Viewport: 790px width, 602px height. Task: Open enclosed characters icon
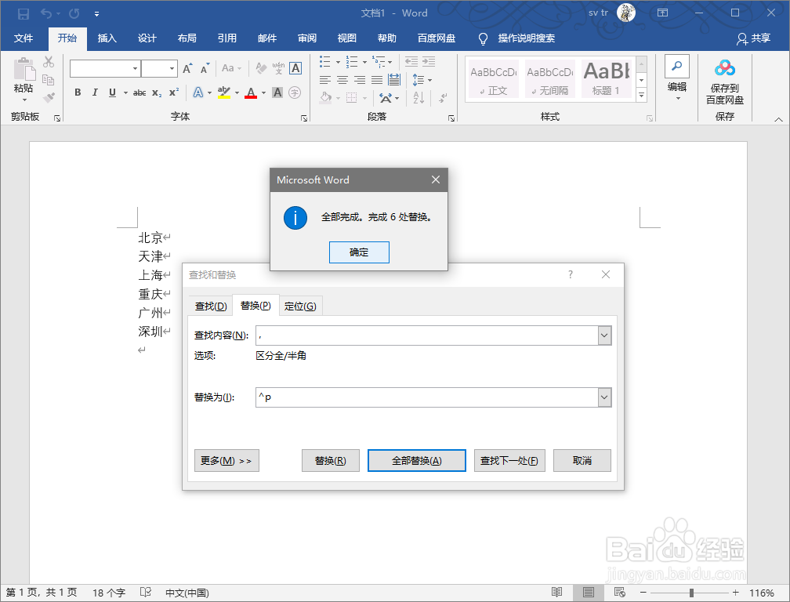(x=295, y=92)
